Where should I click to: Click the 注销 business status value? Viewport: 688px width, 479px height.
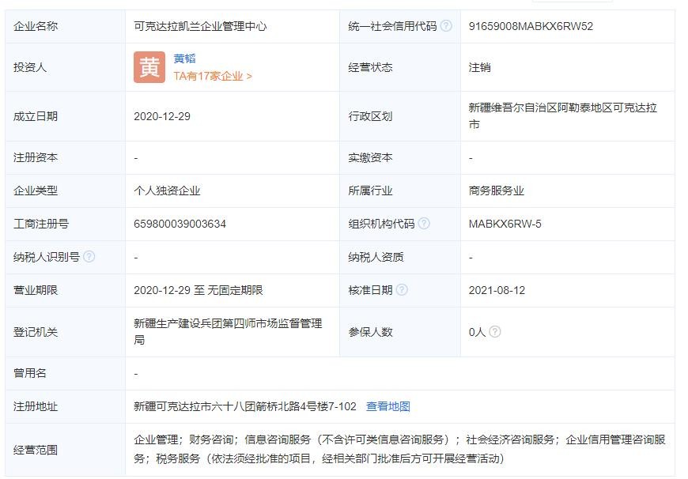tap(479, 67)
